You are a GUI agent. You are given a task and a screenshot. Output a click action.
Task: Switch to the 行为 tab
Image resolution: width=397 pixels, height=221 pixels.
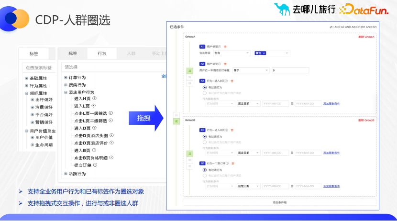tap(102, 53)
